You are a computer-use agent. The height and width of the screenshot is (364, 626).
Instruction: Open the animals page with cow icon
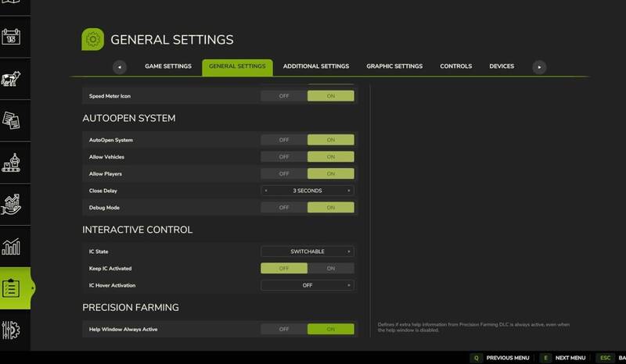[13, 79]
